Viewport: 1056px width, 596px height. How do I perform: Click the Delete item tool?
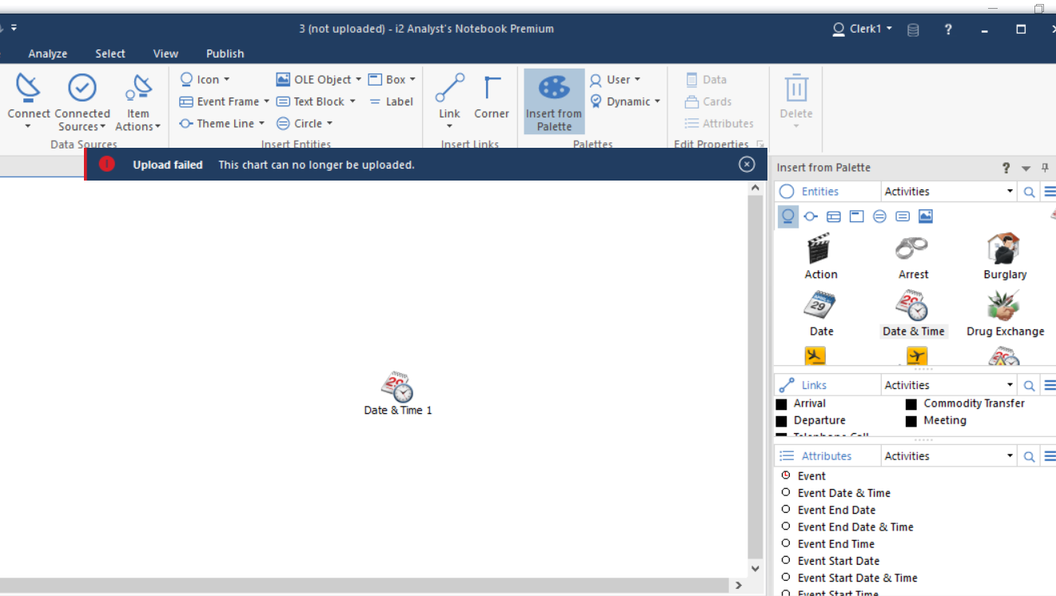[x=795, y=96]
